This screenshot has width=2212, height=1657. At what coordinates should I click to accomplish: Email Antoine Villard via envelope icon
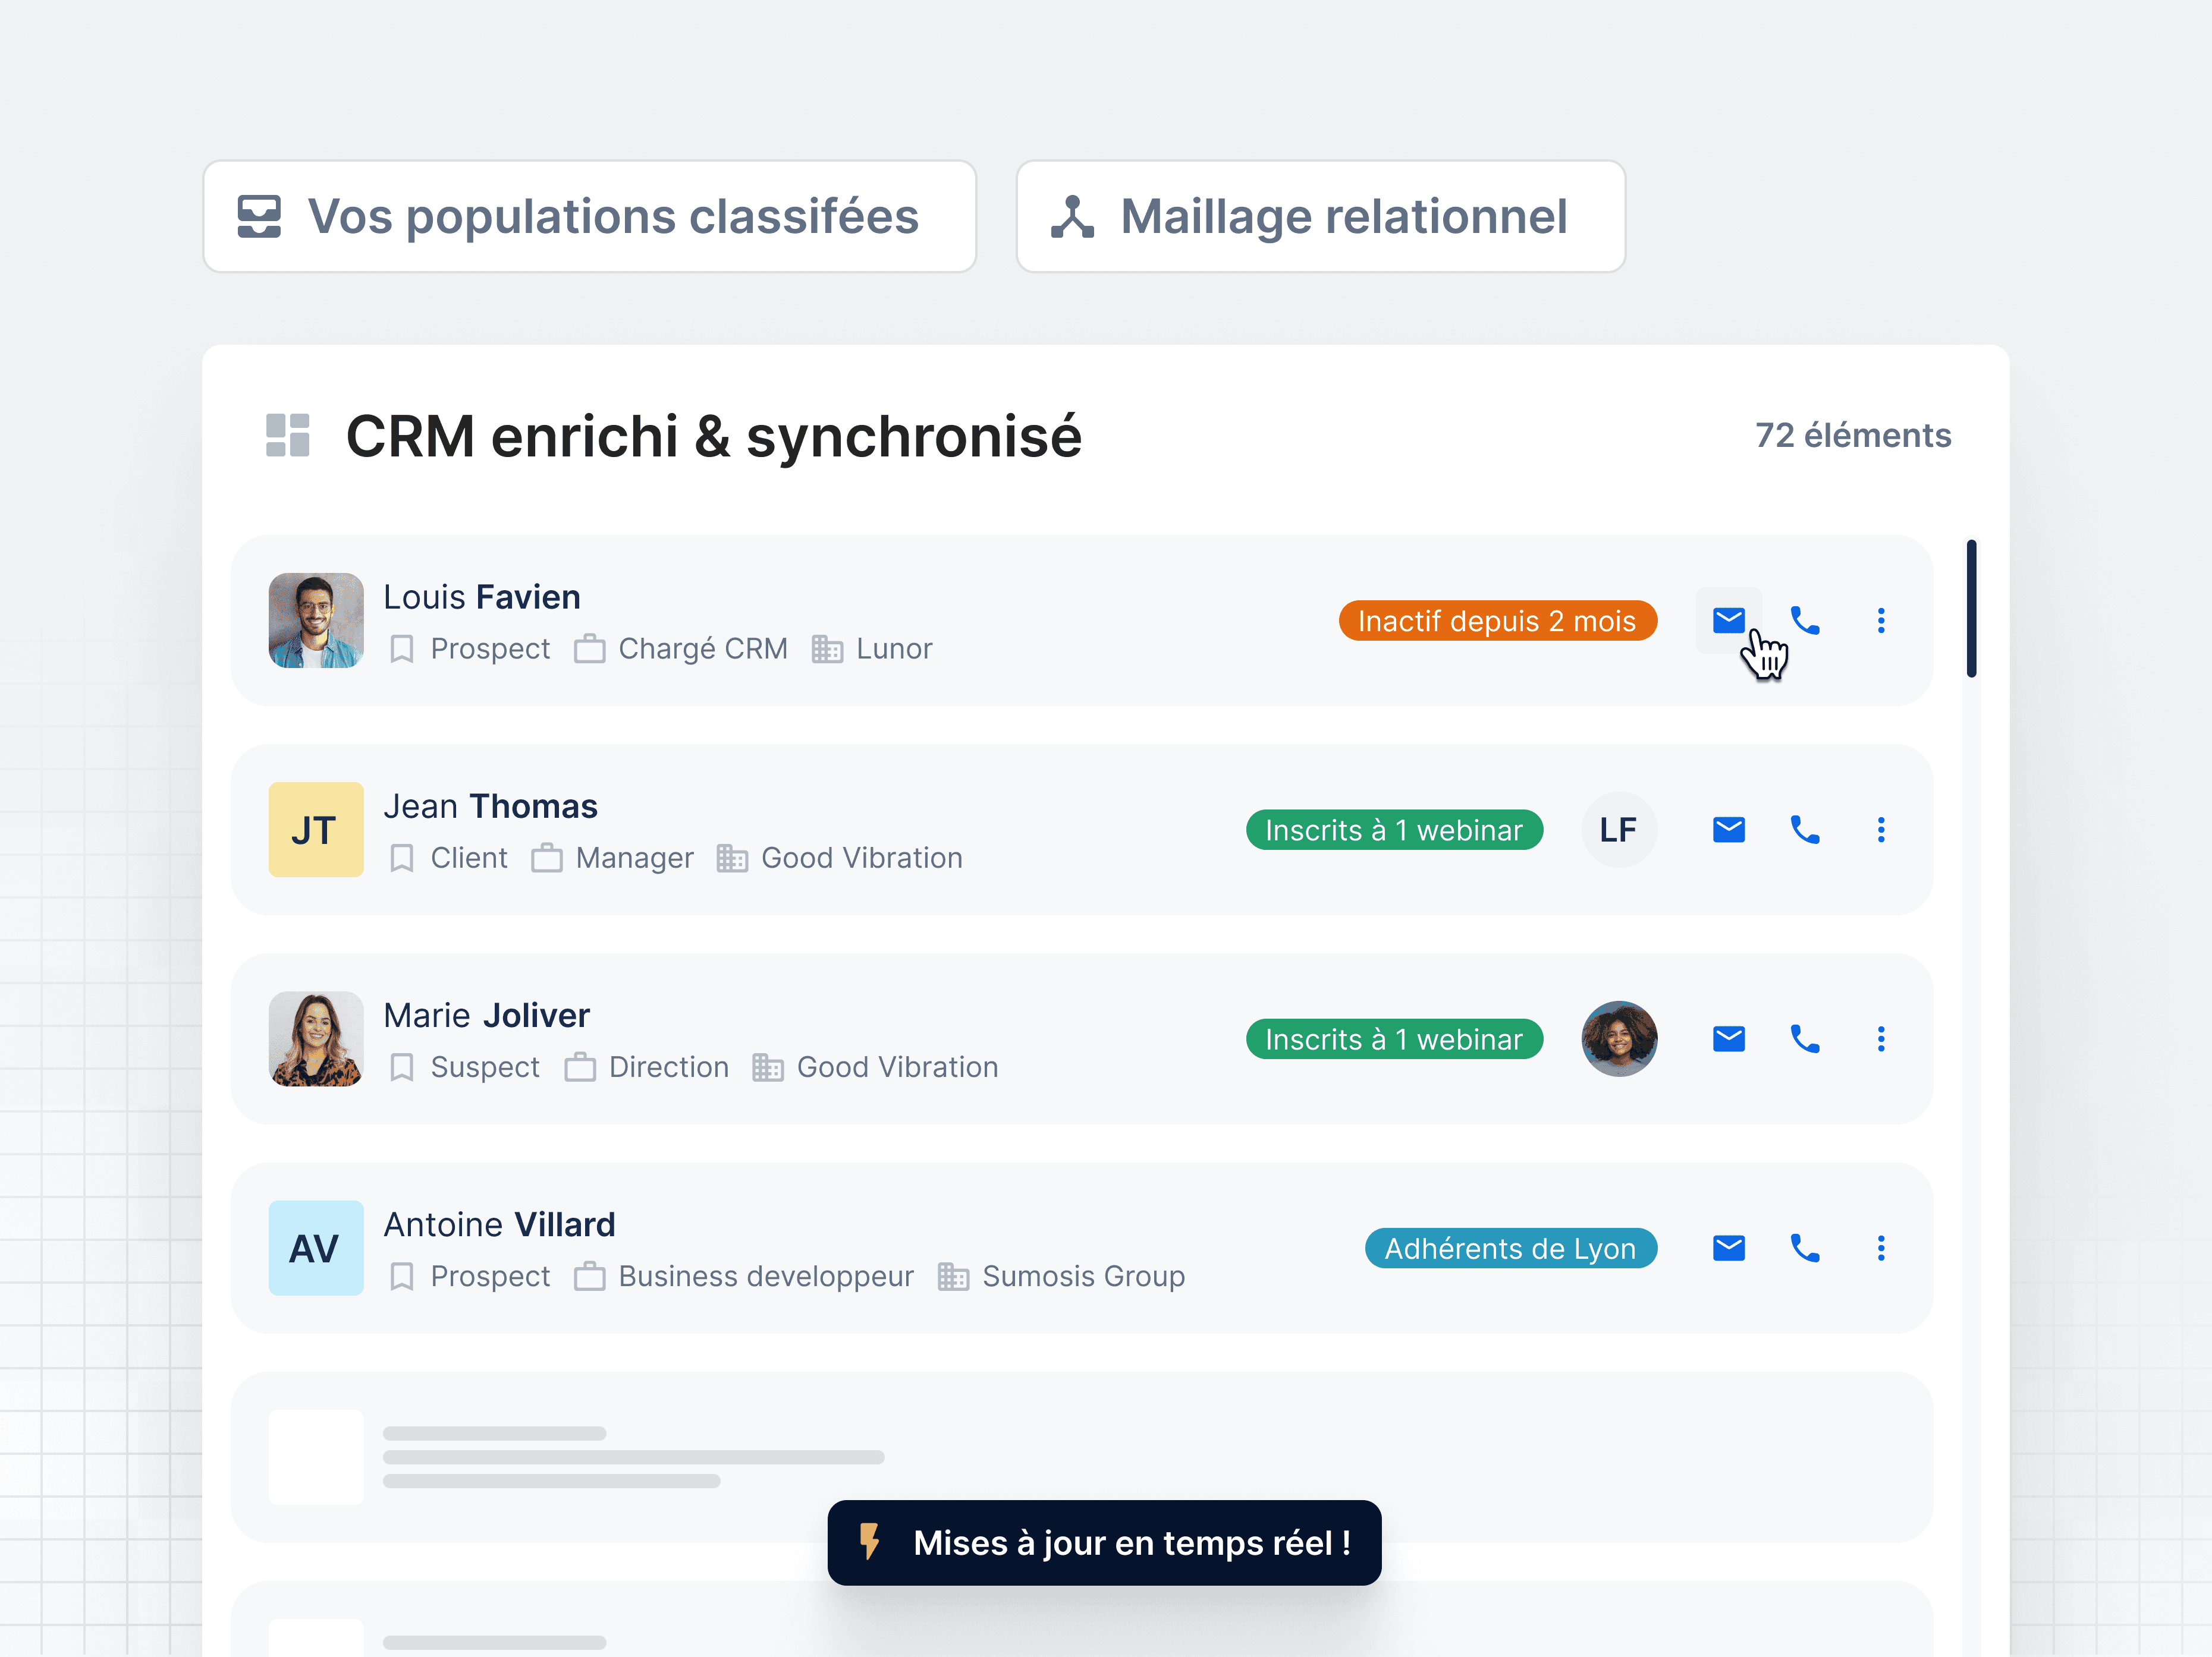(1728, 1248)
